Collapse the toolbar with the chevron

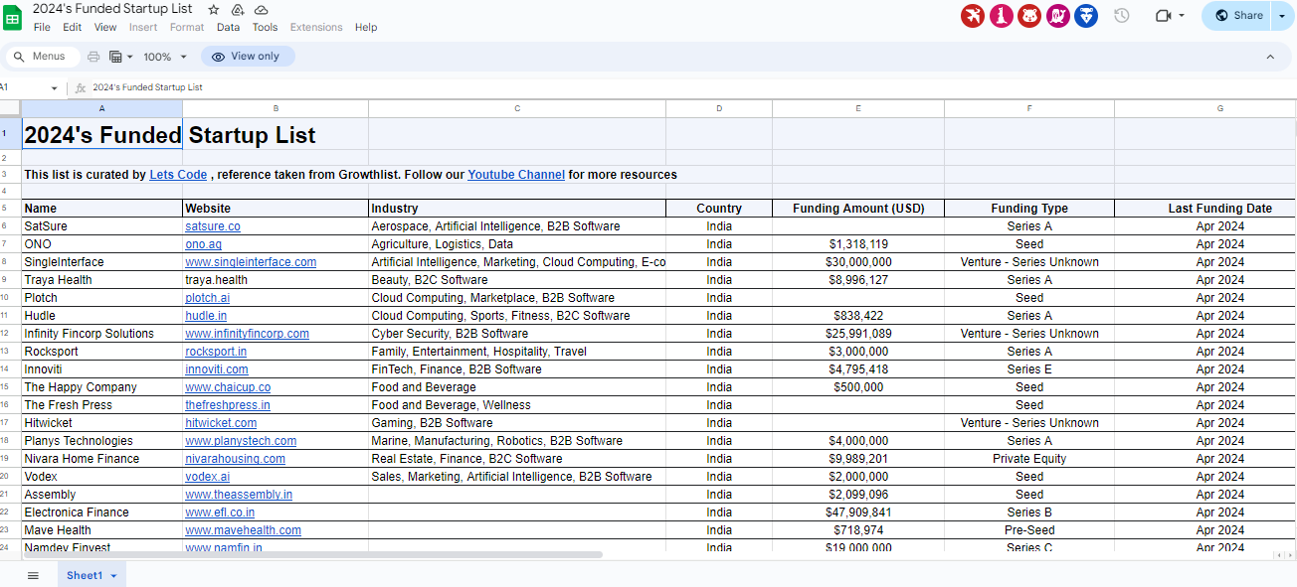coord(1270,57)
